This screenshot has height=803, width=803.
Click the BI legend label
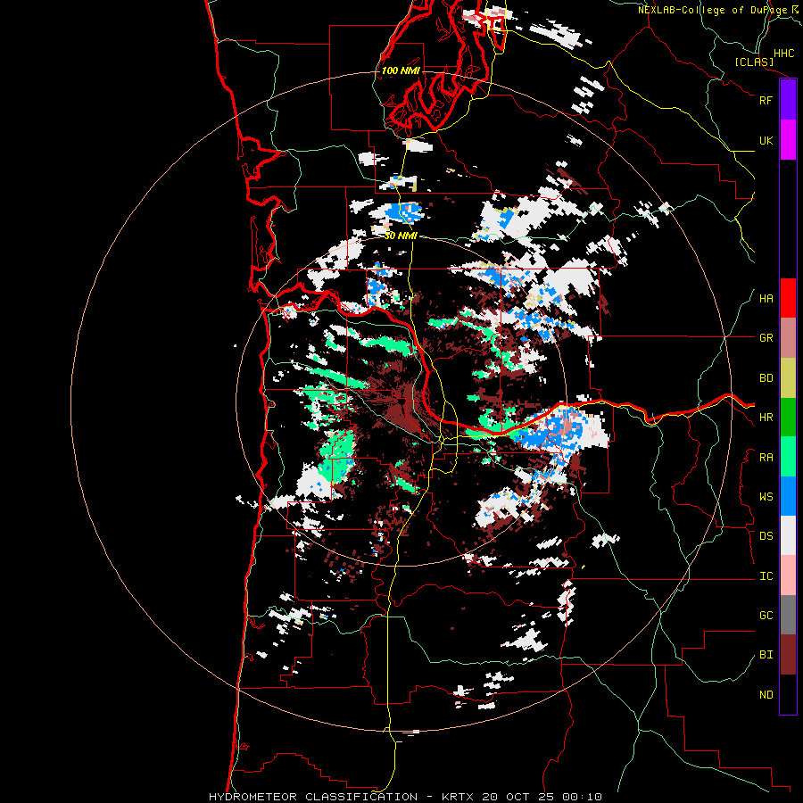coord(766,655)
